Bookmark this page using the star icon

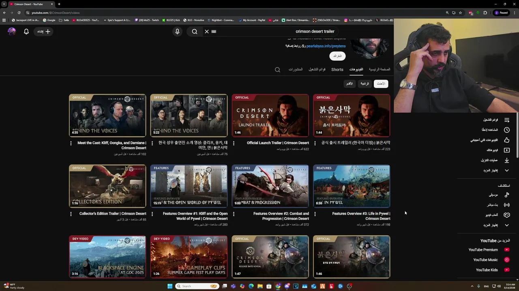click(x=460, y=13)
